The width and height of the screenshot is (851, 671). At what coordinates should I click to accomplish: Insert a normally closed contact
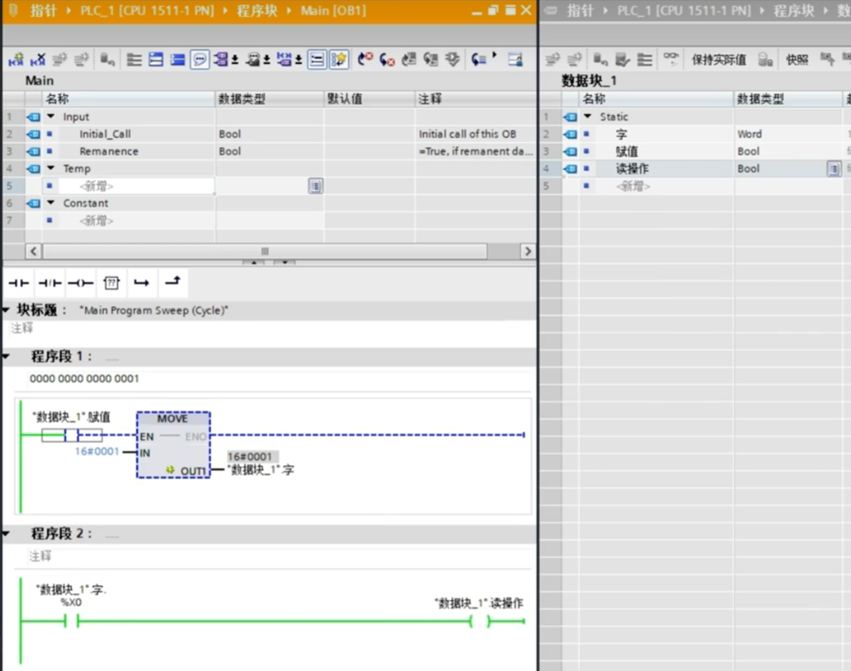pyautogui.click(x=49, y=283)
